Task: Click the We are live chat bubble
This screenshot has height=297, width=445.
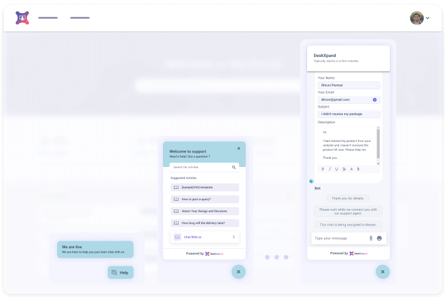Action: [x=95, y=249]
